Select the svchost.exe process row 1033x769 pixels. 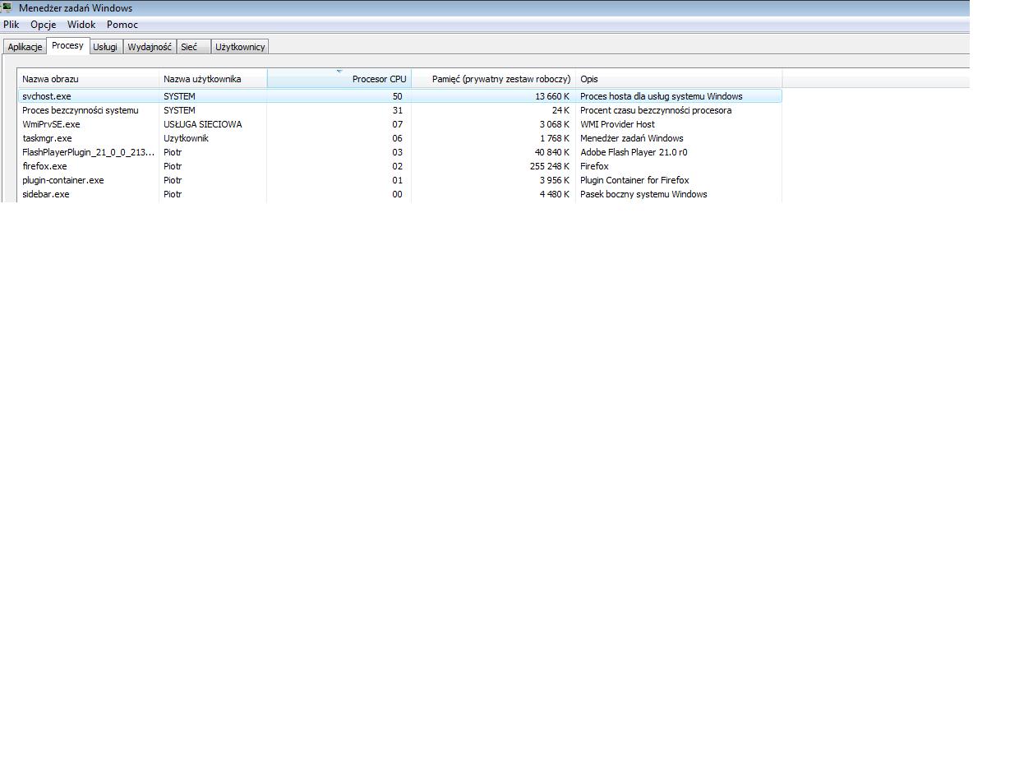tap(399, 96)
